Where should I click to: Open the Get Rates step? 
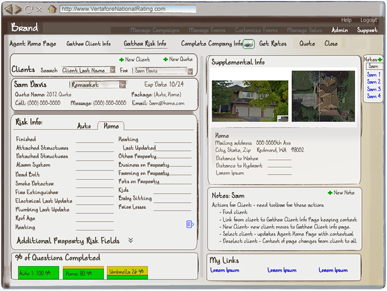pos(272,44)
